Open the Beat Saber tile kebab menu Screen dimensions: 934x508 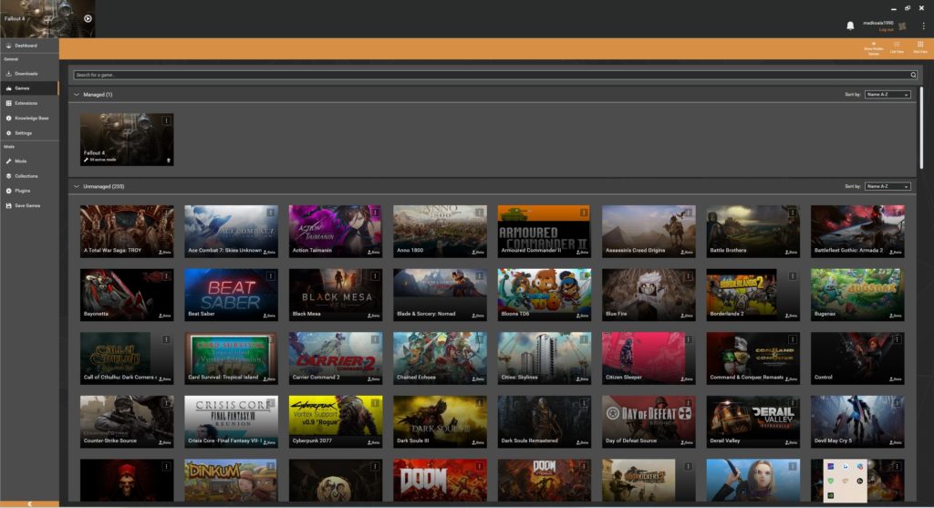pos(270,275)
